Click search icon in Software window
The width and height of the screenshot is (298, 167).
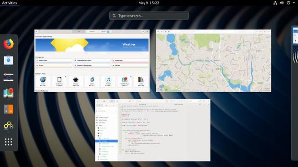(x=37, y=32)
